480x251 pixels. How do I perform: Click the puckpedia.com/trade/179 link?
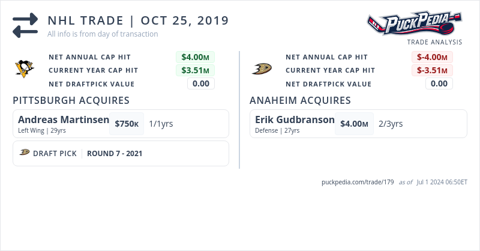click(358, 181)
